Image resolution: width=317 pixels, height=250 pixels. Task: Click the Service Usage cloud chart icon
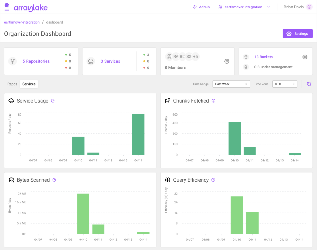click(11, 100)
